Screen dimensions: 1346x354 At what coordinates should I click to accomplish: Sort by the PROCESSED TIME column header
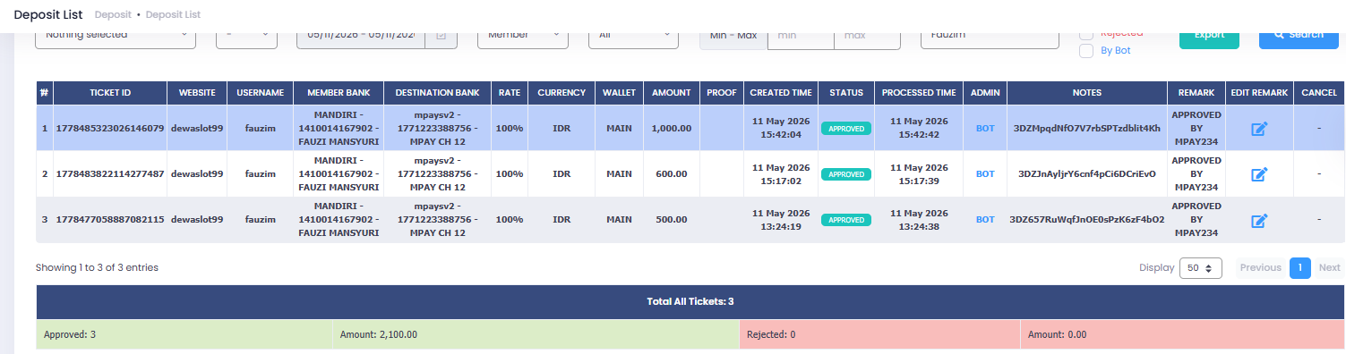[919, 93]
